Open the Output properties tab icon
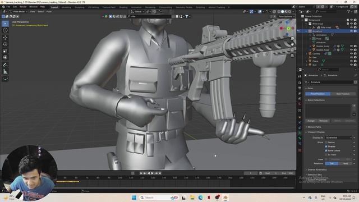 click(300, 88)
